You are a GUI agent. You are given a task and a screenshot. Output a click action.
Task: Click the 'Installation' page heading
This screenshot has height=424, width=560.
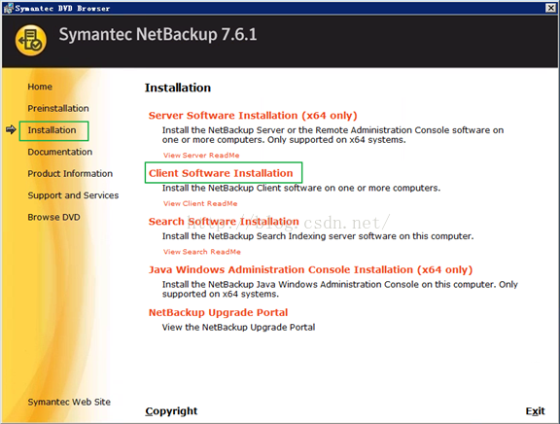click(178, 88)
